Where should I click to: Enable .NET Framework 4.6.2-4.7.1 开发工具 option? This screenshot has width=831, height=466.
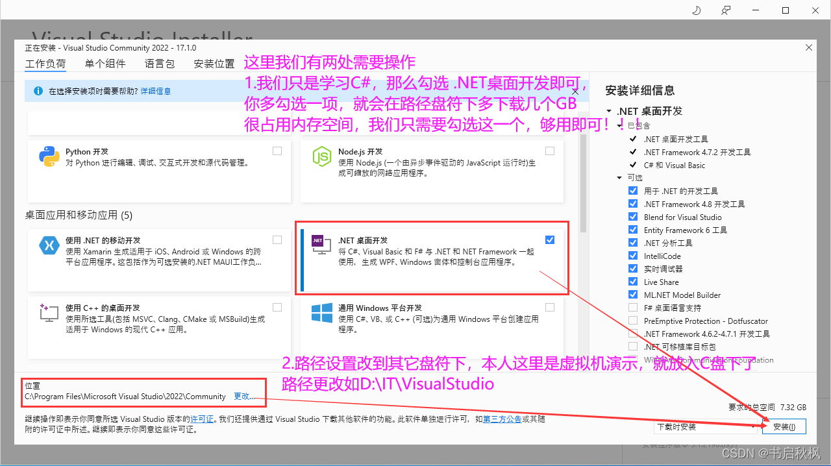click(x=633, y=334)
